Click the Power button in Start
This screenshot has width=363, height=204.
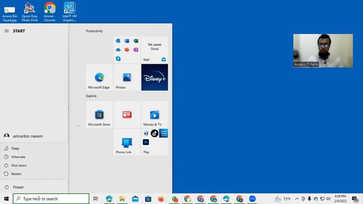tap(34, 187)
